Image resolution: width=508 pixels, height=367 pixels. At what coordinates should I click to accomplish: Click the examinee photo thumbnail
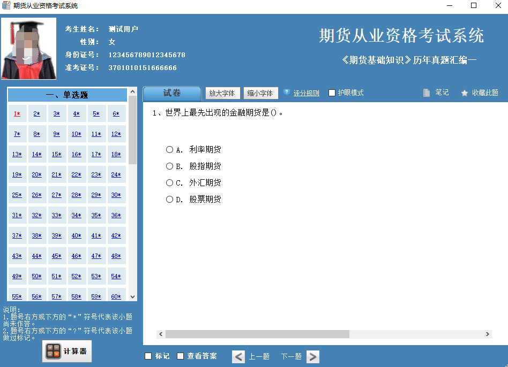coord(28,49)
